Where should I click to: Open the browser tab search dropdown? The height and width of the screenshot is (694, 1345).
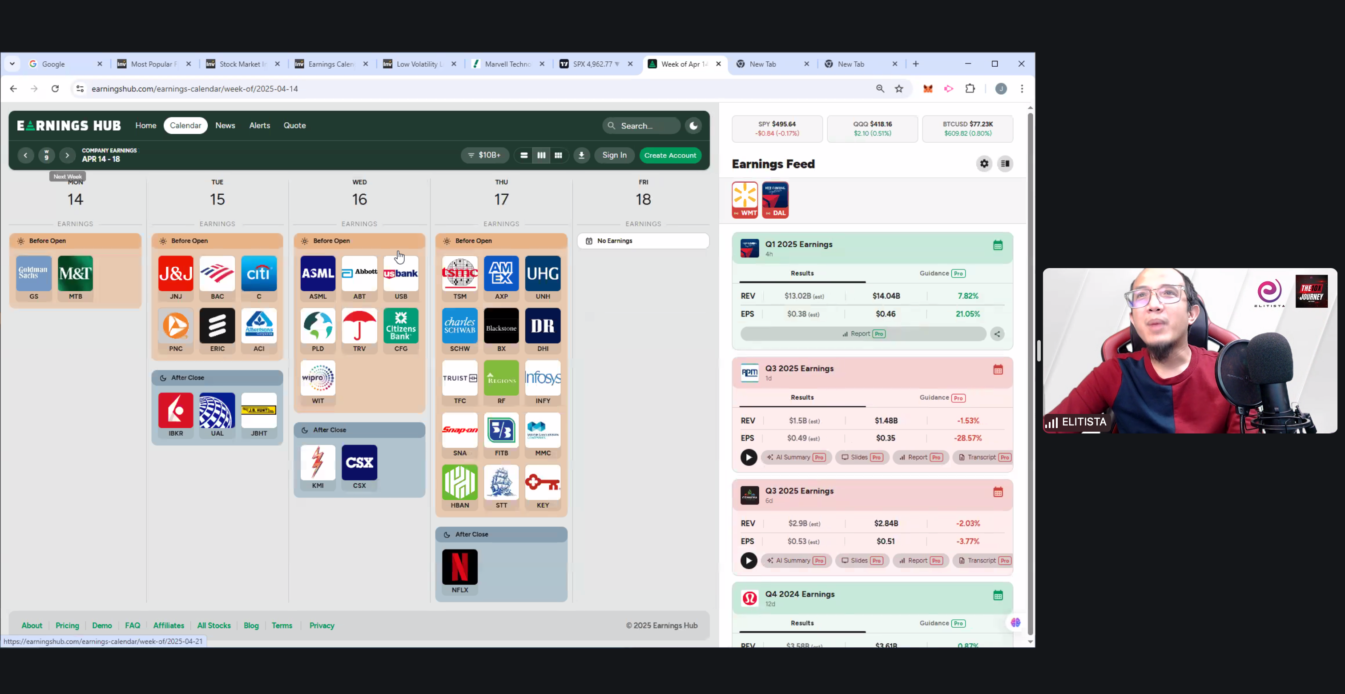pyautogui.click(x=12, y=64)
